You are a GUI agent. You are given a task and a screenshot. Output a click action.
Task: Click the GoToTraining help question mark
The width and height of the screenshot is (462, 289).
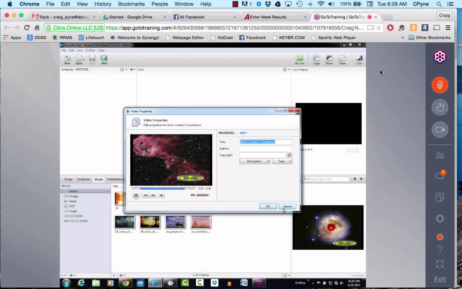[440, 250]
